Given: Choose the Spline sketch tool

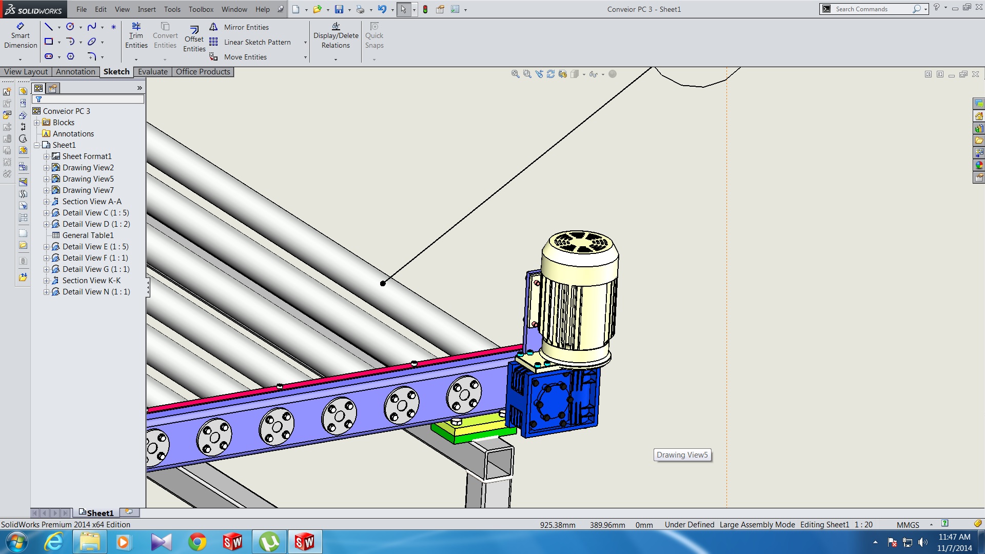Looking at the screenshot, I should pos(92,27).
